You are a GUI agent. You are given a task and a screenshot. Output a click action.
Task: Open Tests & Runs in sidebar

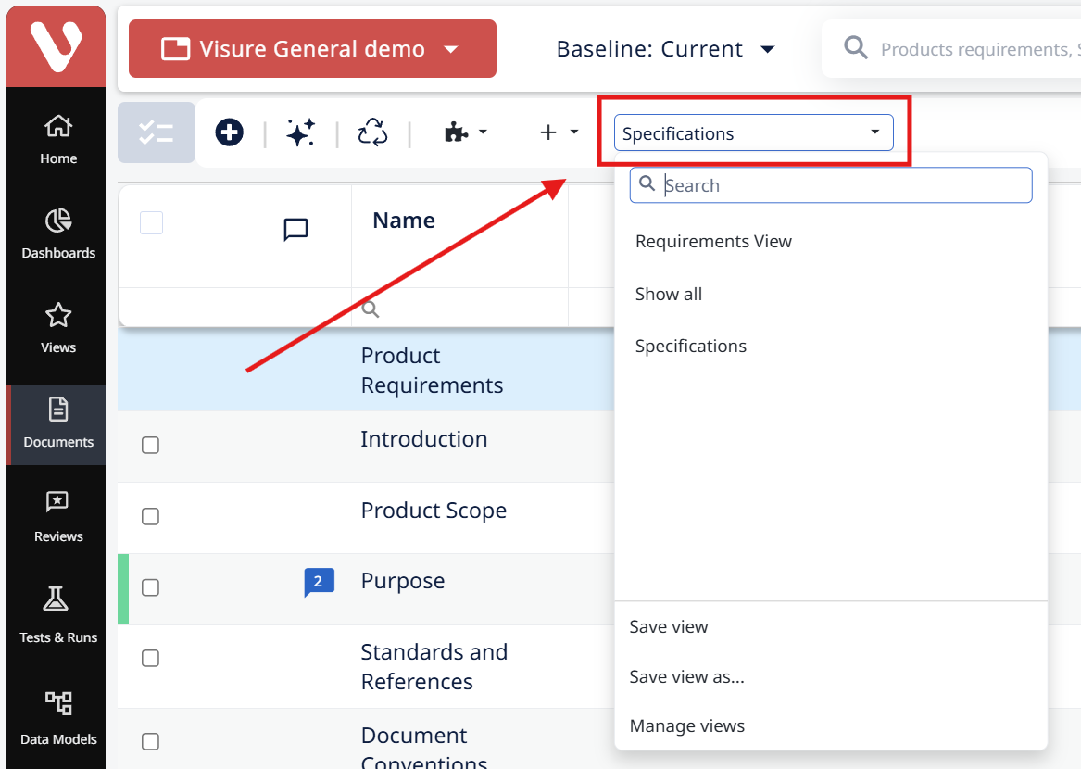click(x=58, y=614)
